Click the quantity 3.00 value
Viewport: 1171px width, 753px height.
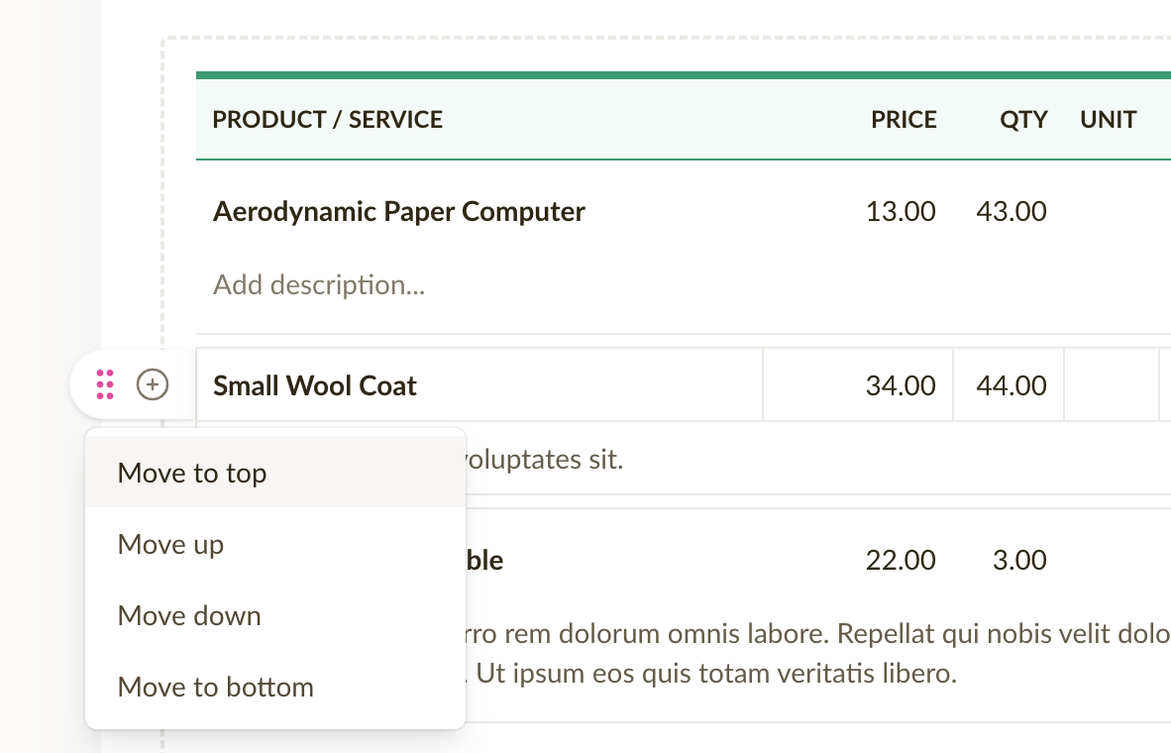[x=1019, y=560]
